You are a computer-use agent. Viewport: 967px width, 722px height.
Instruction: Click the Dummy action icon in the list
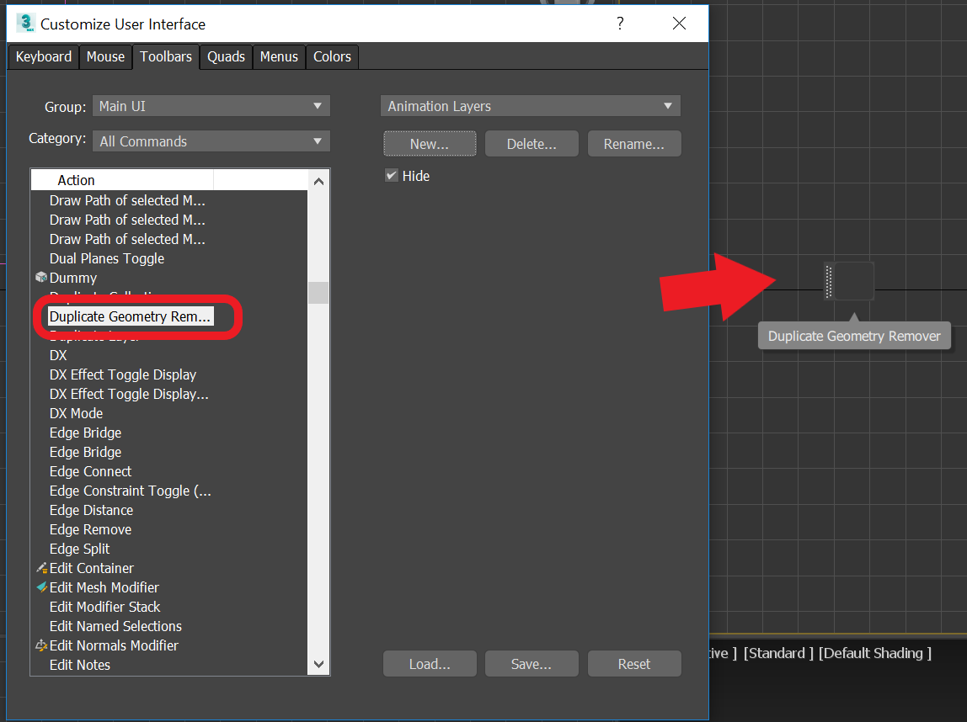pos(40,278)
